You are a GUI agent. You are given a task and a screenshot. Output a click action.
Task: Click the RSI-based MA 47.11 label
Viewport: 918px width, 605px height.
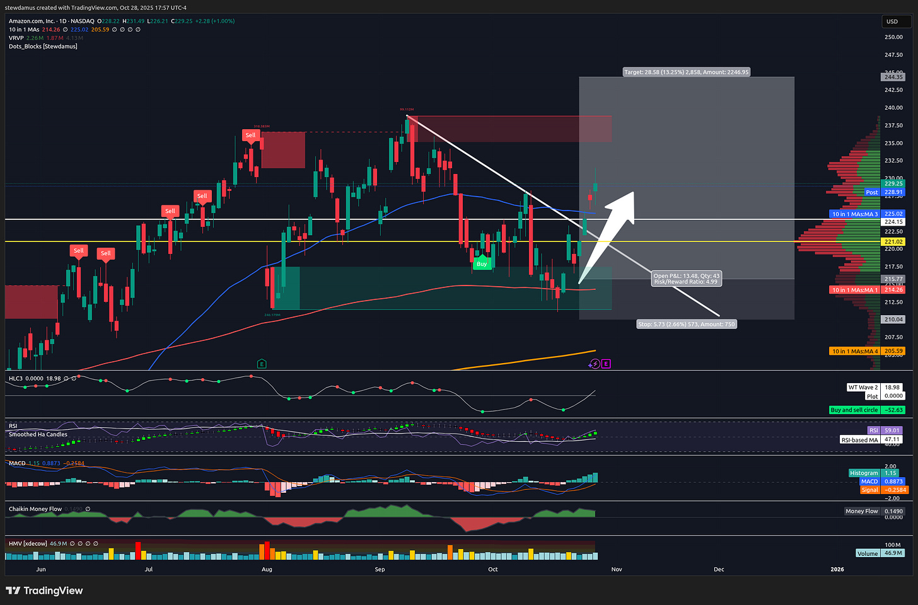871,440
